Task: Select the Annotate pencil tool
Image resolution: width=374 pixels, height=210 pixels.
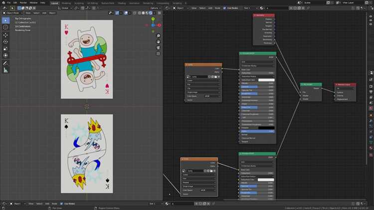Action: point(5,63)
